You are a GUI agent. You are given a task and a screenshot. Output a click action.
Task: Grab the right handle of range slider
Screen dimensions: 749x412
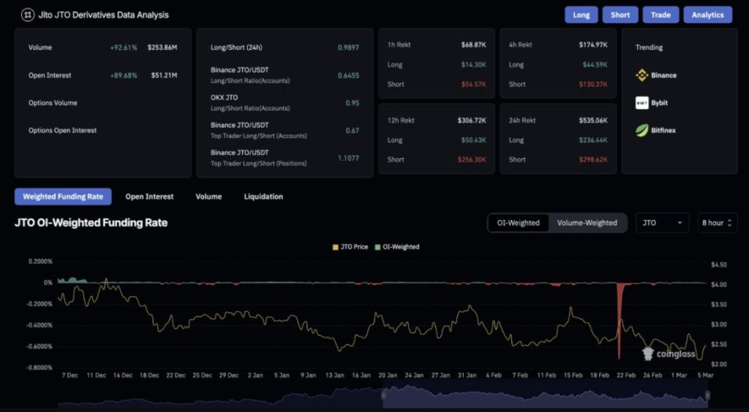pyautogui.click(x=707, y=394)
